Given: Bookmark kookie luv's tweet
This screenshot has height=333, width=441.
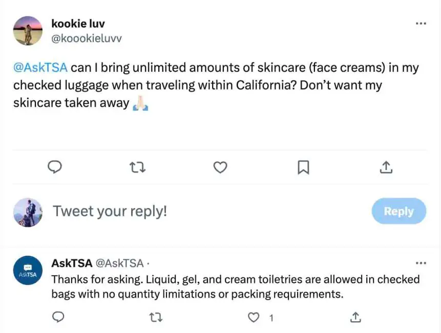Looking at the screenshot, I should coord(303,167).
